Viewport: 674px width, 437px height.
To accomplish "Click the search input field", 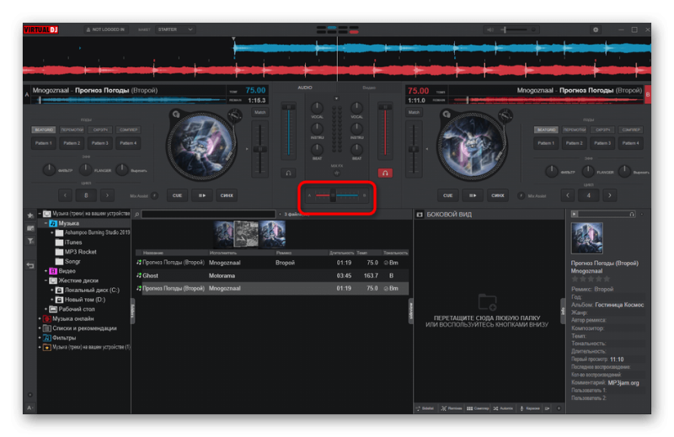I will pos(208,214).
